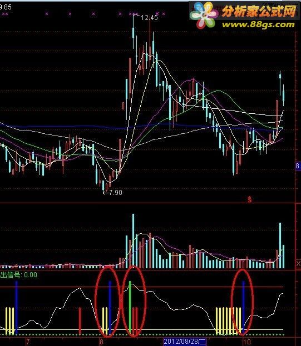Close the volume panel with the X box
The image size is (301, 346).
click(x=298, y=263)
